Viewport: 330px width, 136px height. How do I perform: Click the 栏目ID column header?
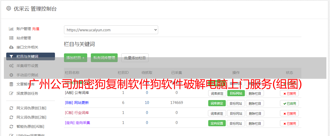coord(123,73)
